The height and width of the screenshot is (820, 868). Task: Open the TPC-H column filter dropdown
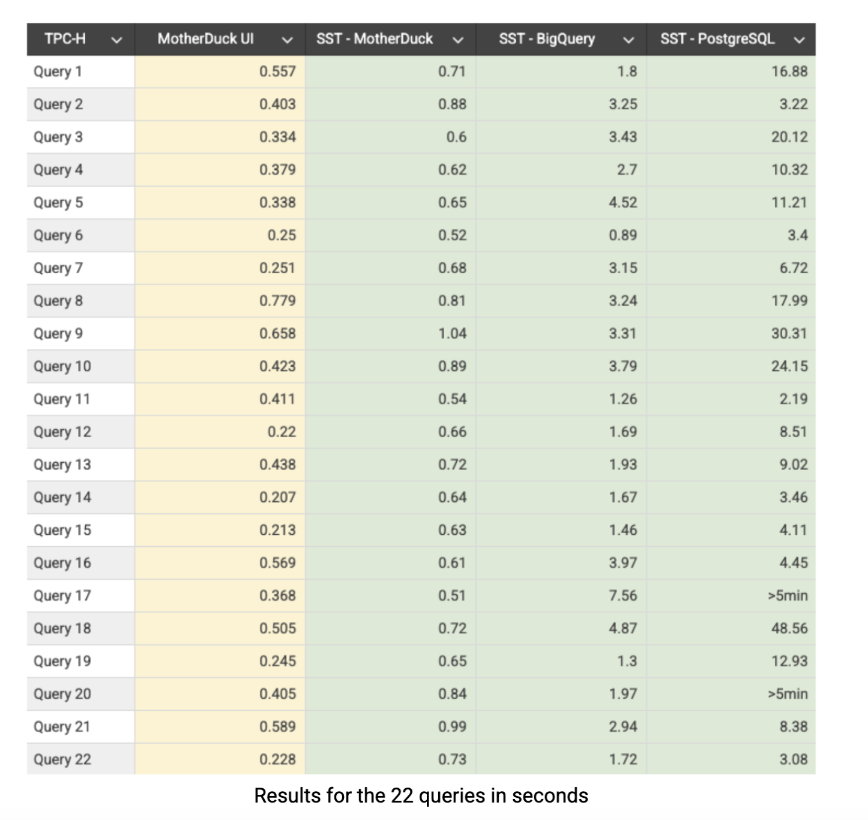point(117,40)
